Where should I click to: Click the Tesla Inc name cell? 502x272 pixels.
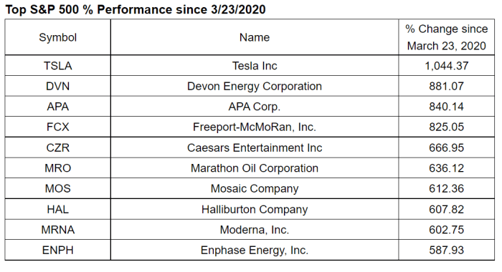click(255, 66)
